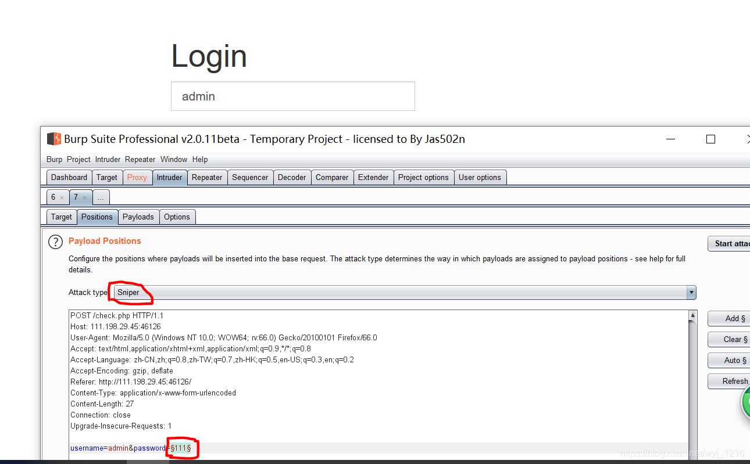Click the POST /check.php request line
750x464 pixels.
(x=117, y=315)
